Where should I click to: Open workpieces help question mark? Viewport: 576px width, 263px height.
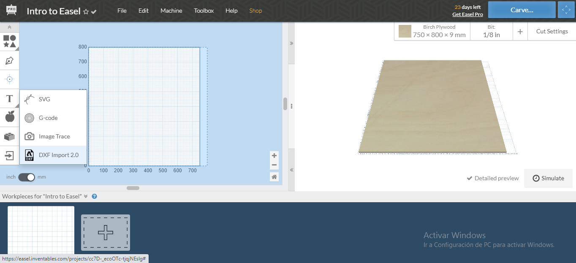pos(95,196)
